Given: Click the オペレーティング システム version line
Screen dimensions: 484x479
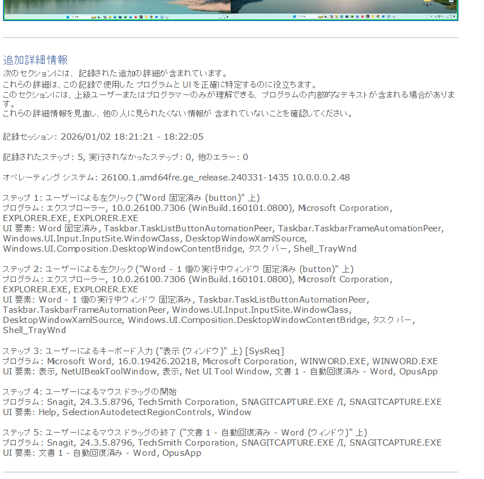Looking at the screenshot, I should (x=176, y=178).
